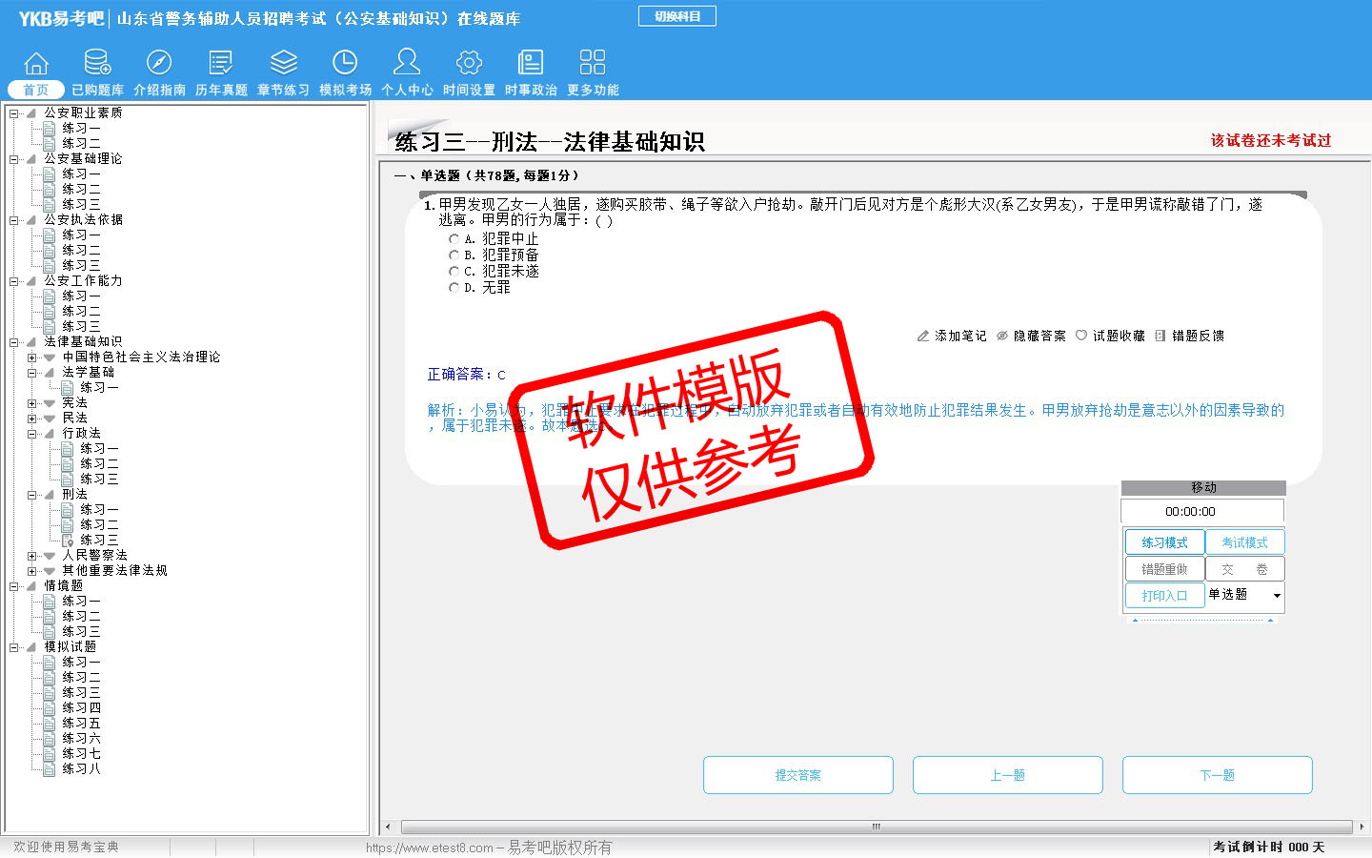Screen dimensions: 1372x858
Task: Open 更多功能 grid icon
Action: coord(593,64)
